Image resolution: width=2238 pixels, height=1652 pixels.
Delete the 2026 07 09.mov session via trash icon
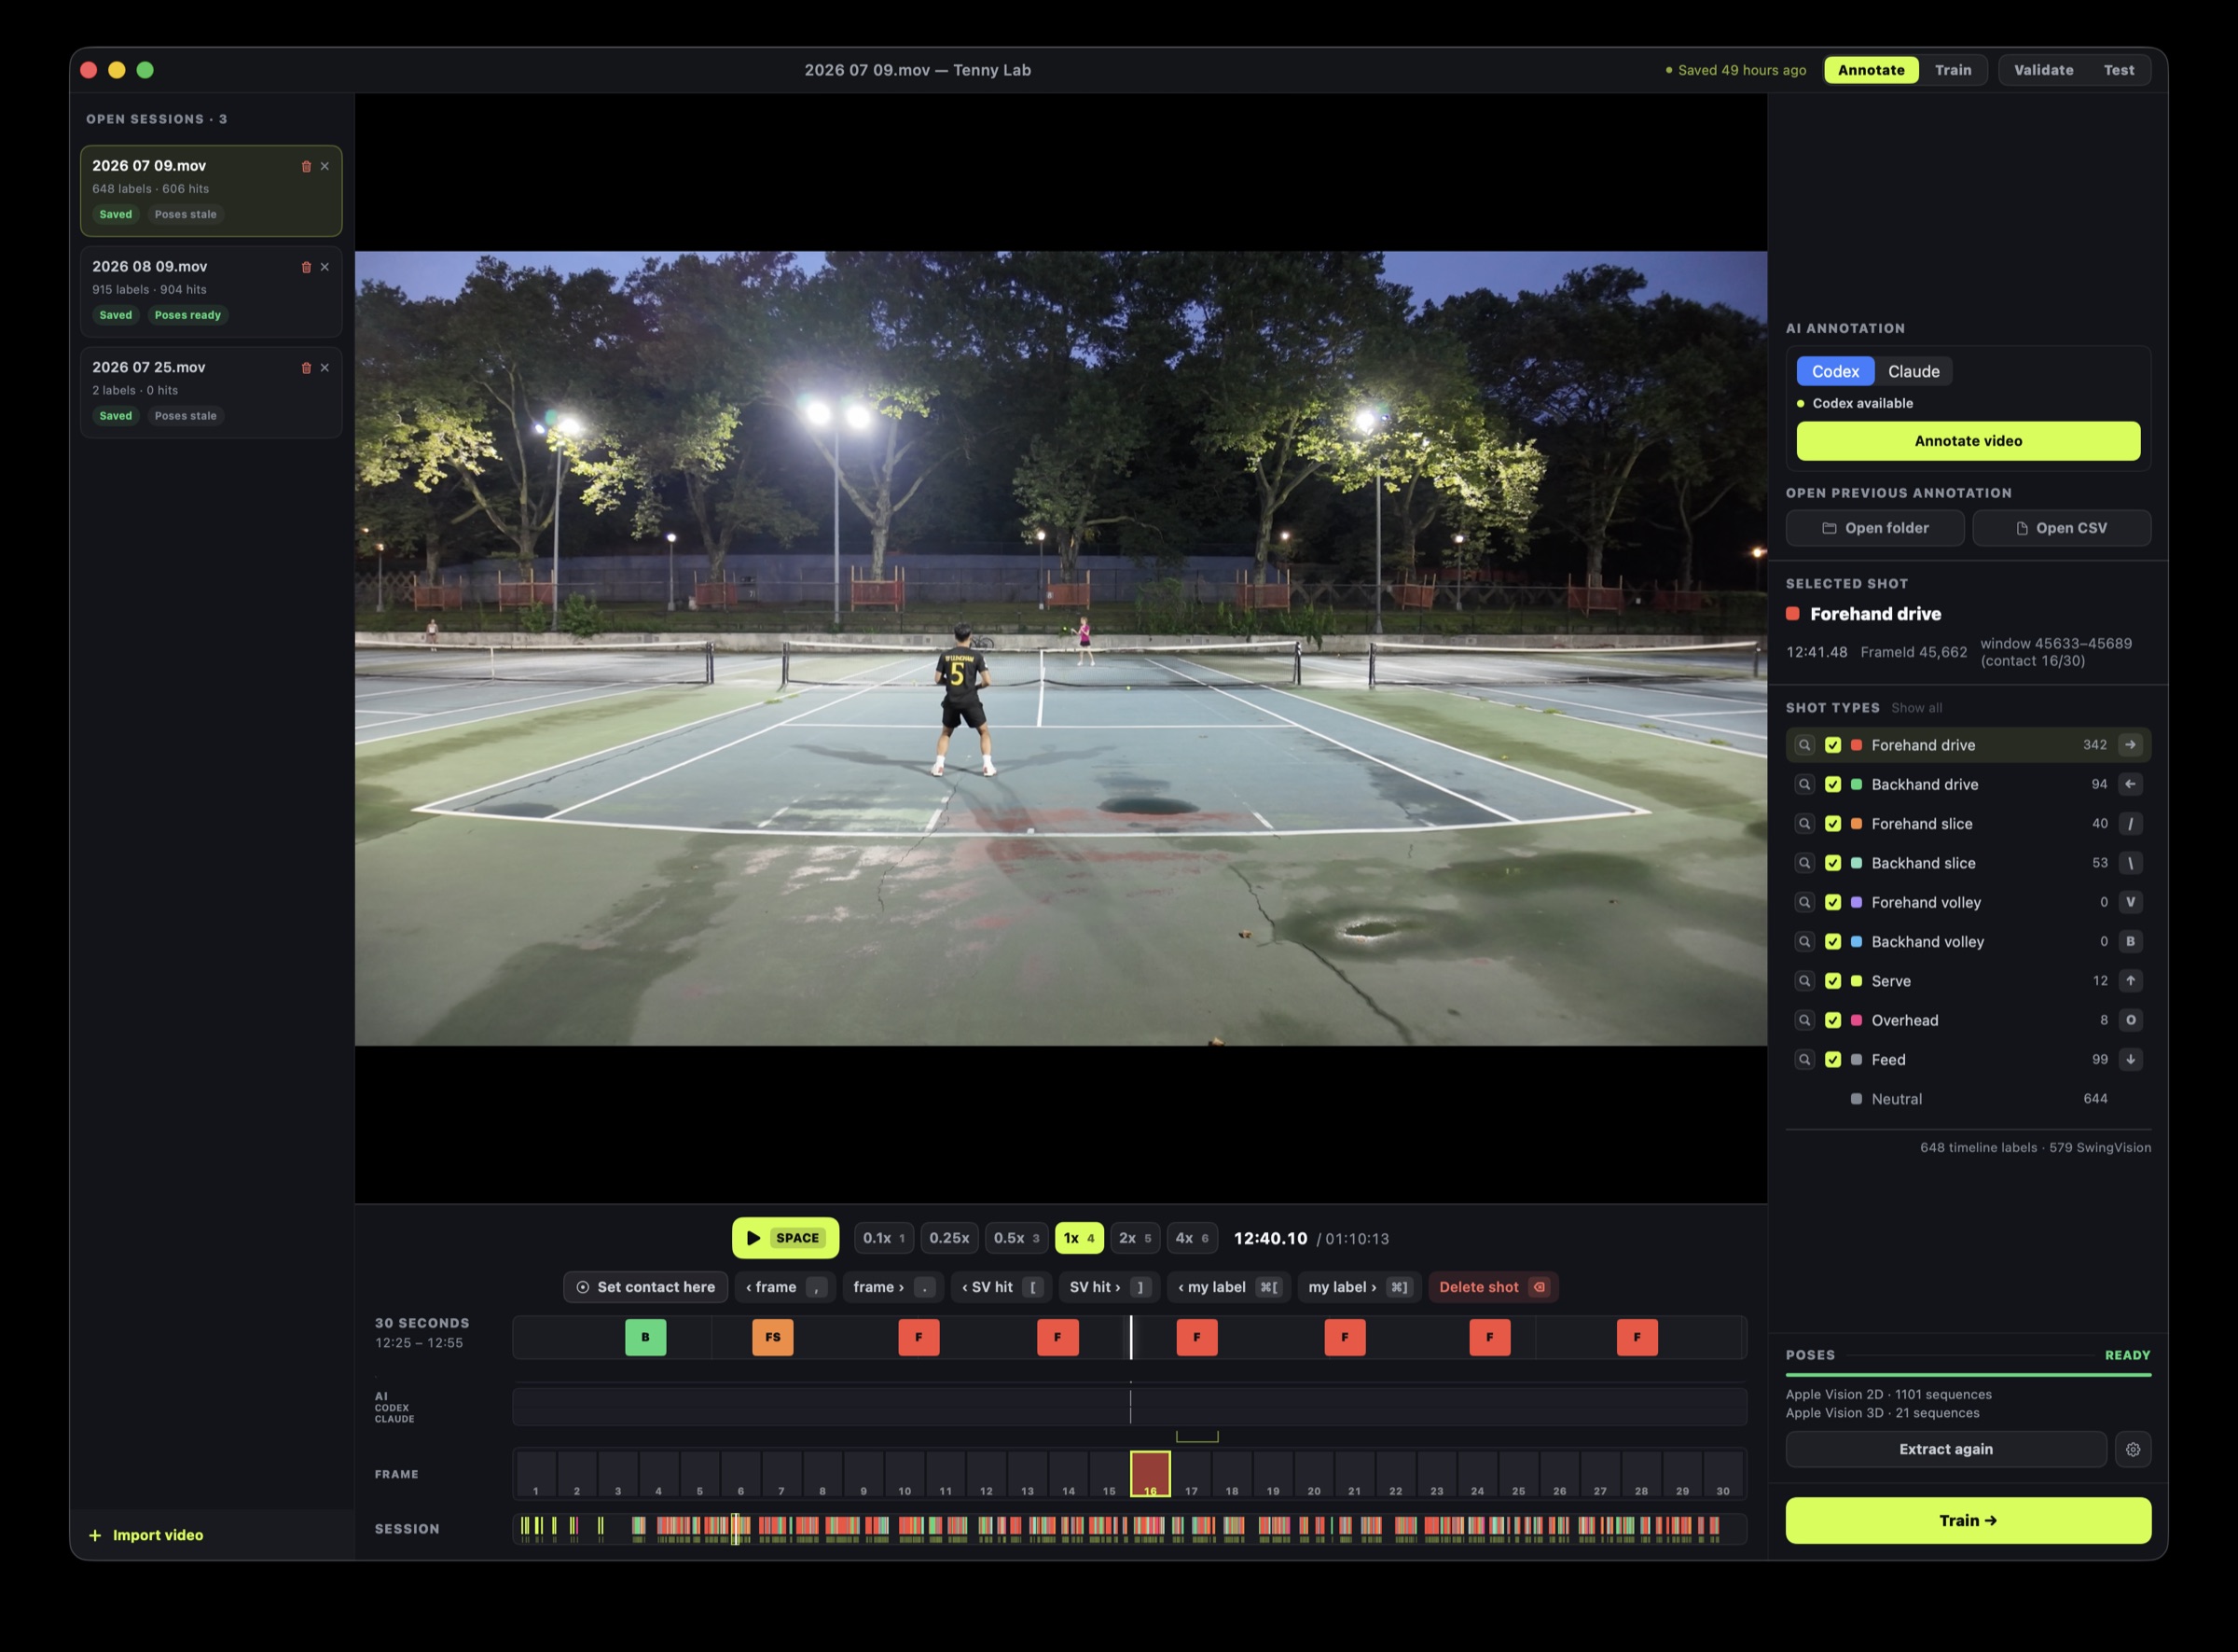[306, 167]
